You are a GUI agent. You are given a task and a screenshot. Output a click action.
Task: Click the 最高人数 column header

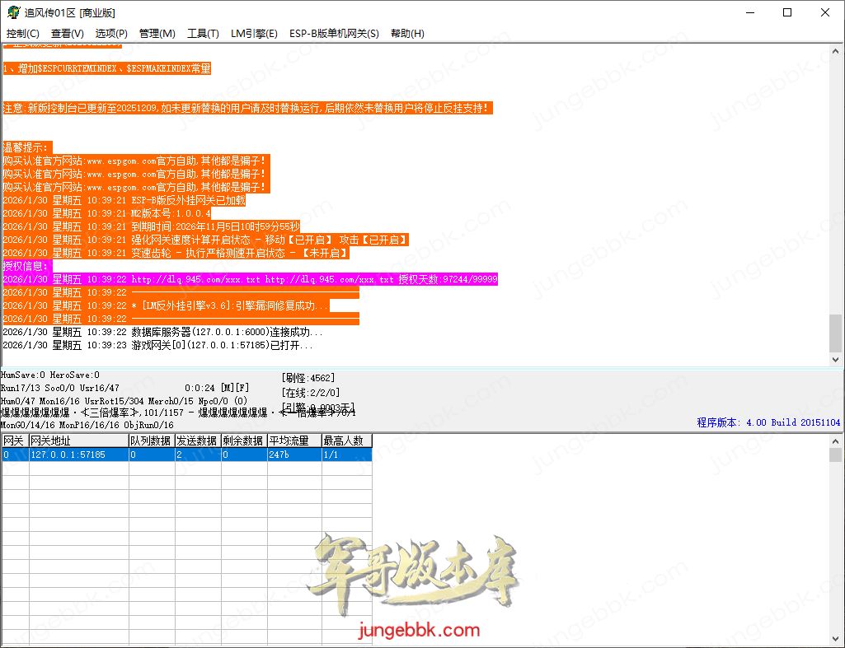[346, 441]
